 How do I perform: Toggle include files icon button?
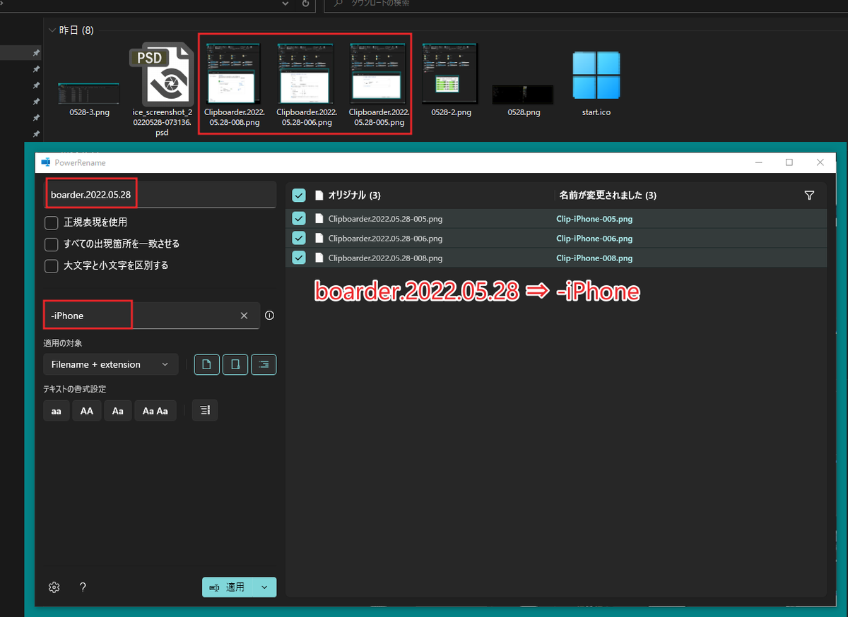[x=207, y=364]
